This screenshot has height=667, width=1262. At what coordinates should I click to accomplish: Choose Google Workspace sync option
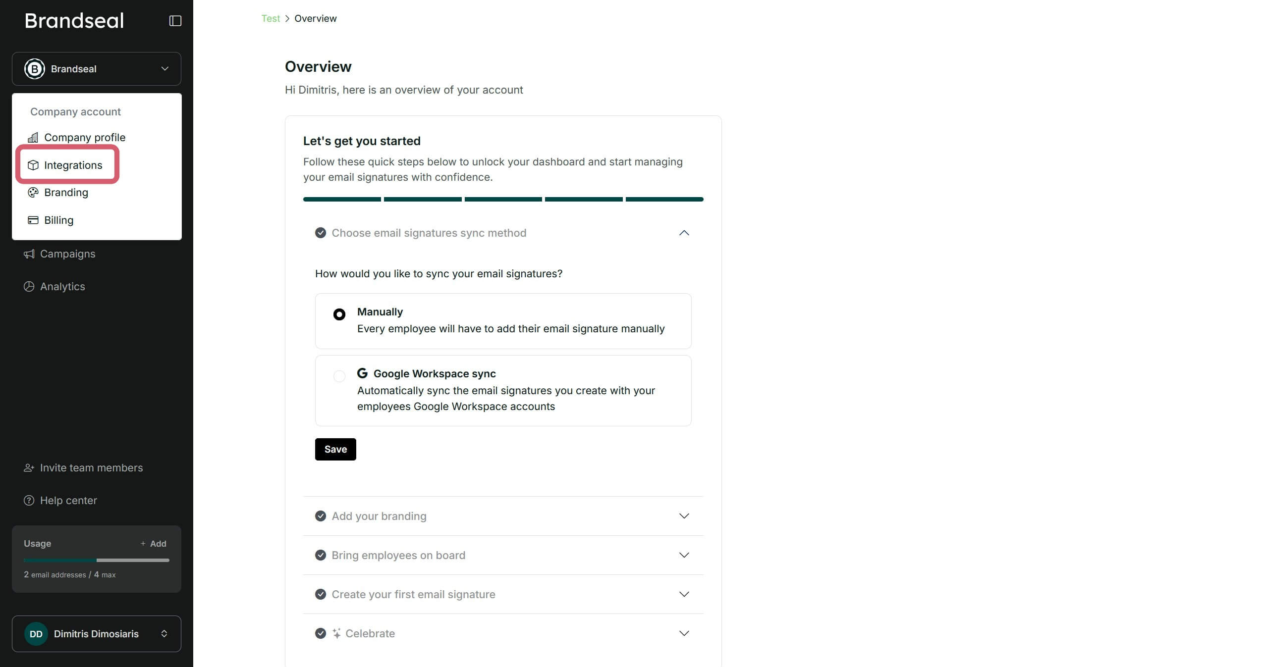pyautogui.click(x=339, y=376)
